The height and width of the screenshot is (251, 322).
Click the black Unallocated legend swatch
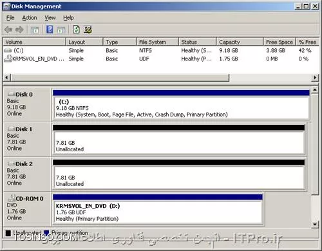[8, 233]
